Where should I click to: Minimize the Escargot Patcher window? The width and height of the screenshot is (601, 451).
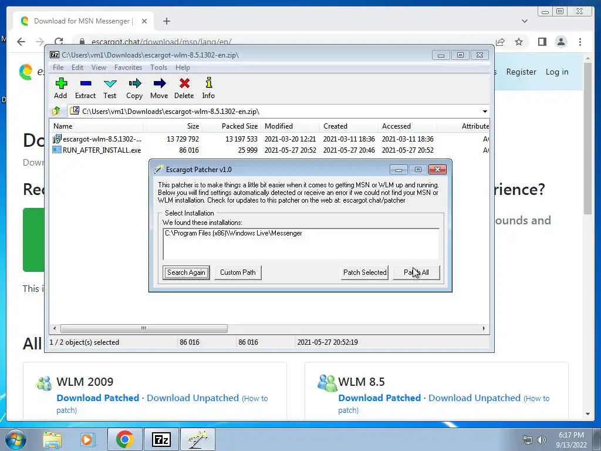(x=399, y=170)
